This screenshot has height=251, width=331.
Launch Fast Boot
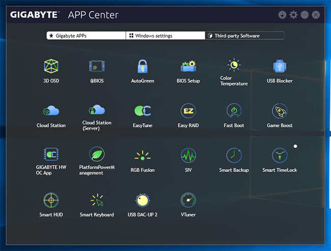[234, 111]
